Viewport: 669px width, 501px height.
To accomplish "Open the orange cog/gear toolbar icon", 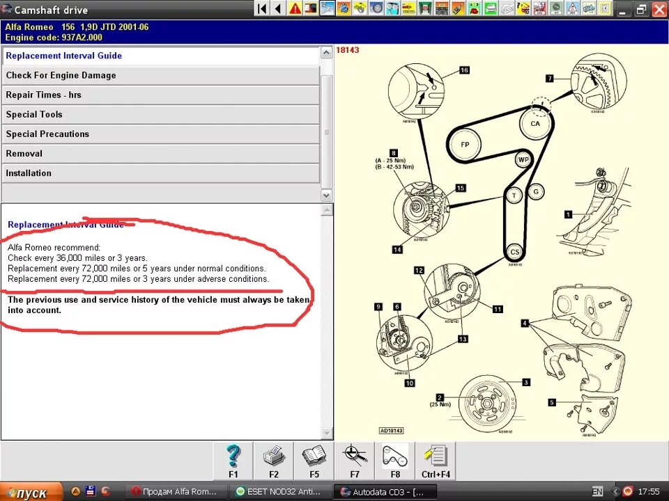I will (x=344, y=8).
